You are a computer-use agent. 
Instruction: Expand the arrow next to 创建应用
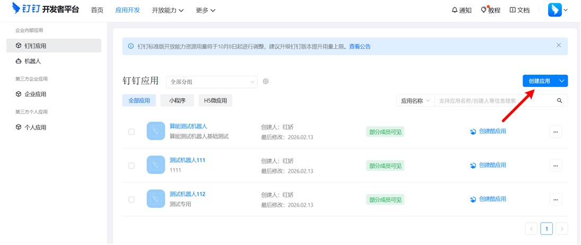pyautogui.click(x=562, y=81)
